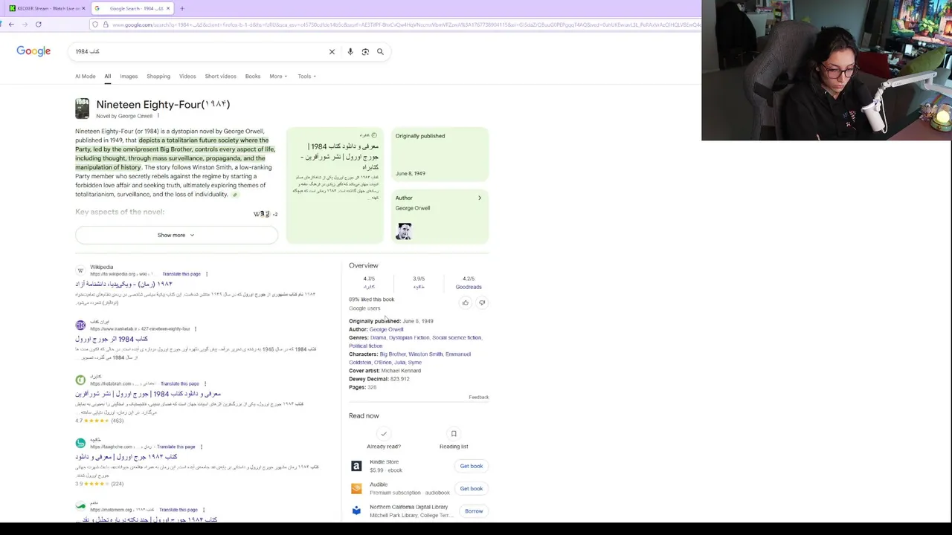Open the Originally published June 8, 1949 card
The width and height of the screenshot is (952, 535).
click(440, 155)
